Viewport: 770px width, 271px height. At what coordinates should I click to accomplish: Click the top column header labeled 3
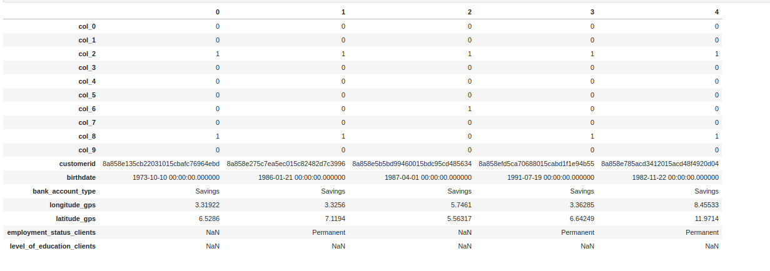point(592,12)
